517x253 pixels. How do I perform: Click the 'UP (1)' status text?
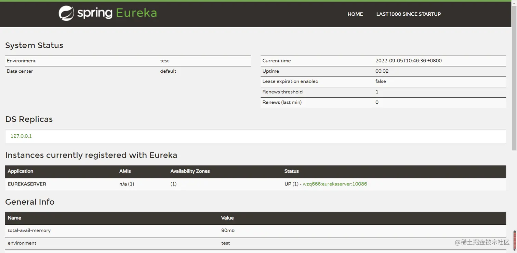pyautogui.click(x=291, y=184)
